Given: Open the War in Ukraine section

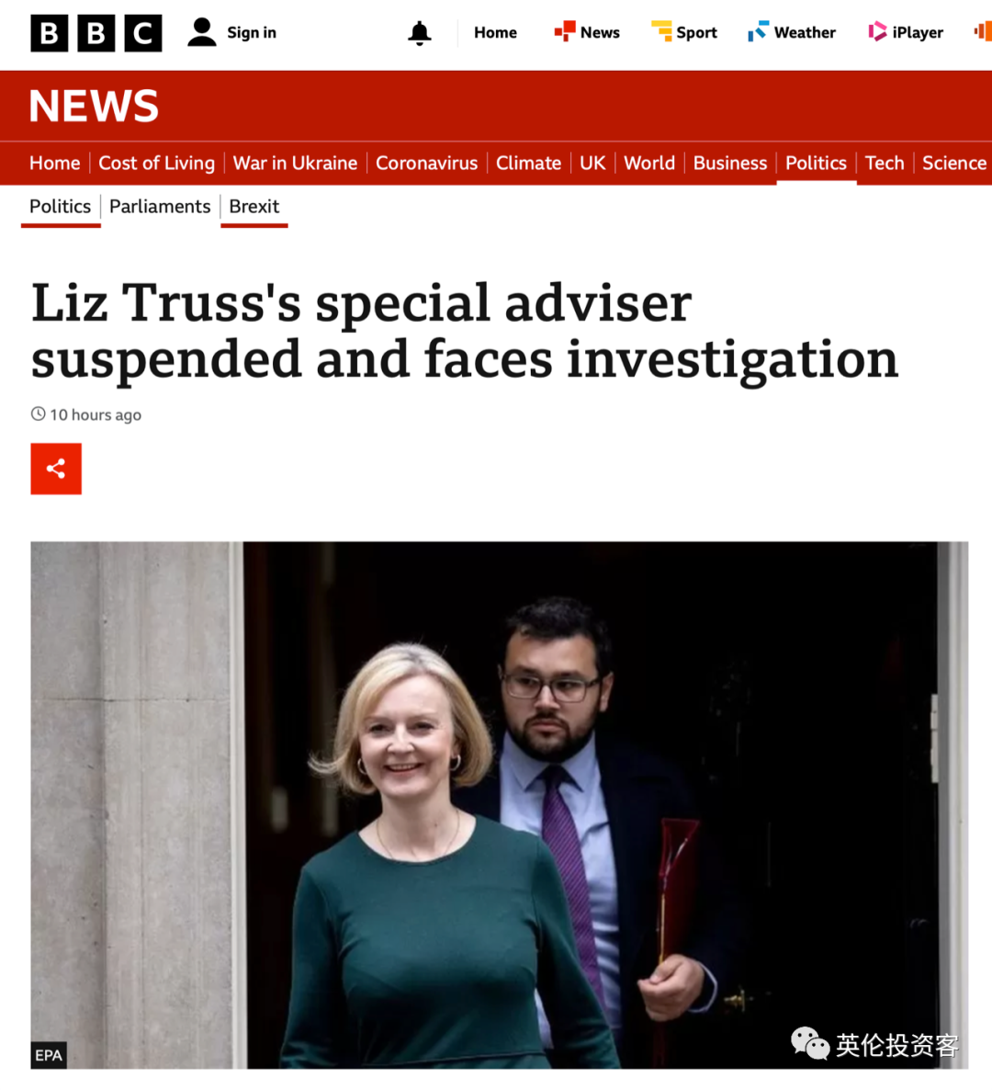Looking at the screenshot, I should [x=295, y=164].
